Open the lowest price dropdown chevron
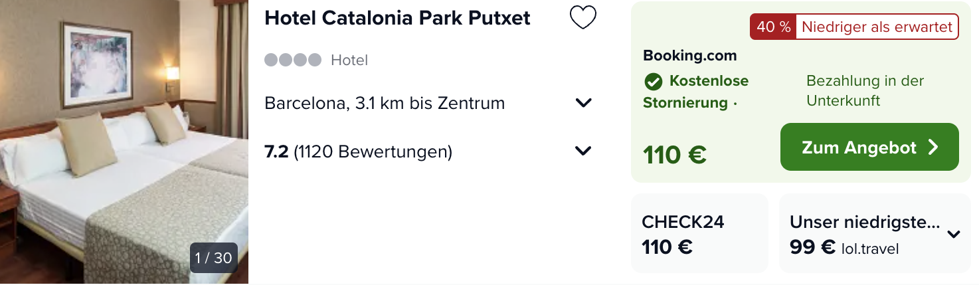Viewport: 979px width, 299px height. coord(954,234)
